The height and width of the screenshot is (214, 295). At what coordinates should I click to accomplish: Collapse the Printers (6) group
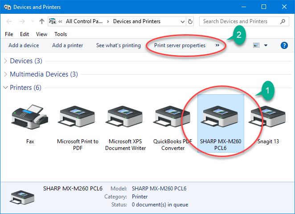pos(6,88)
